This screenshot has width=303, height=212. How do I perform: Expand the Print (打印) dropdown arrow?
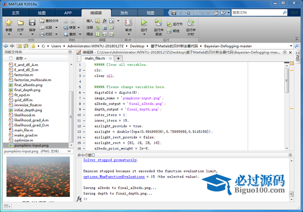tap(56, 34)
